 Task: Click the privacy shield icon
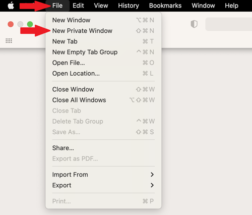[x=194, y=24]
